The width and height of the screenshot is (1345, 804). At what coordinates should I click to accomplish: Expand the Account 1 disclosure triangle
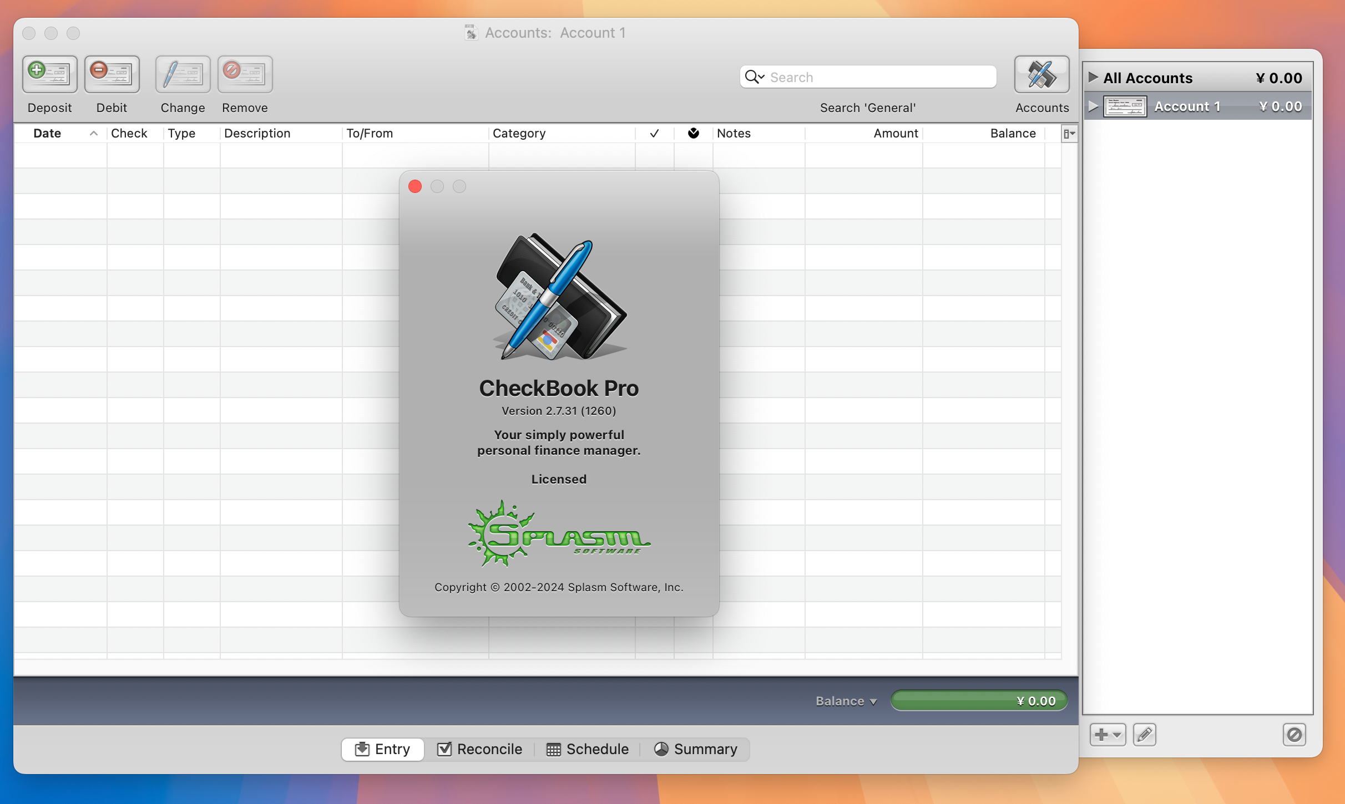(x=1093, y=105)
